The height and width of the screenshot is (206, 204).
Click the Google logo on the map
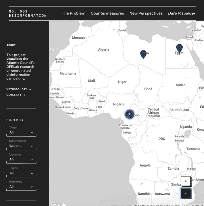pyautogui.click(x=59, y=204)
